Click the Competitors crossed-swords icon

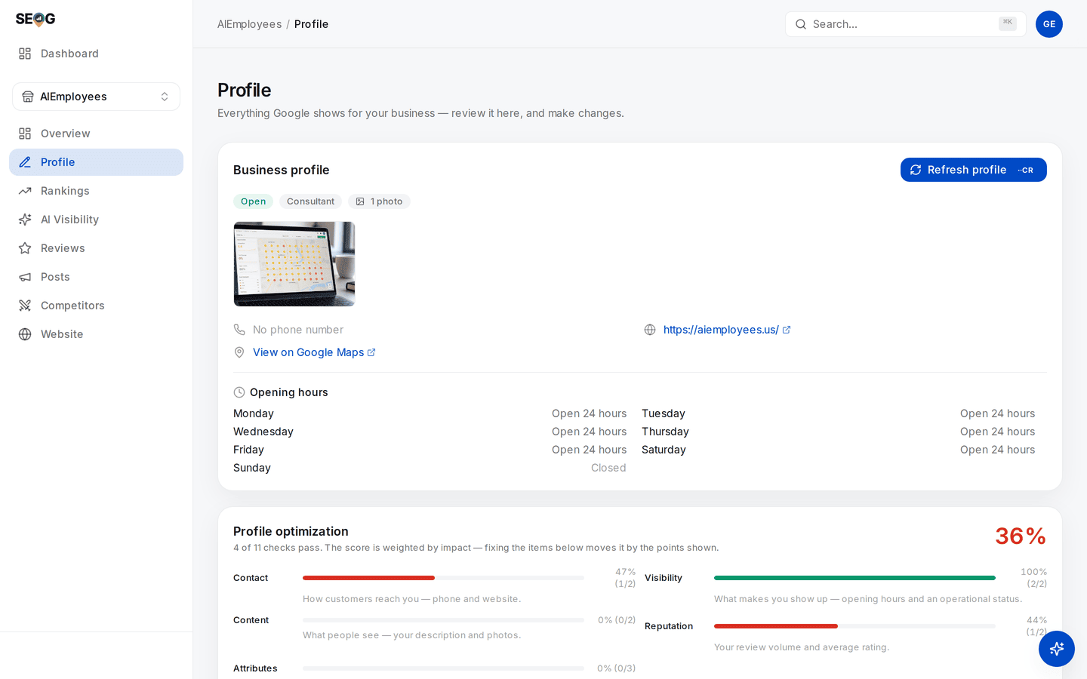tap(25, 306)
